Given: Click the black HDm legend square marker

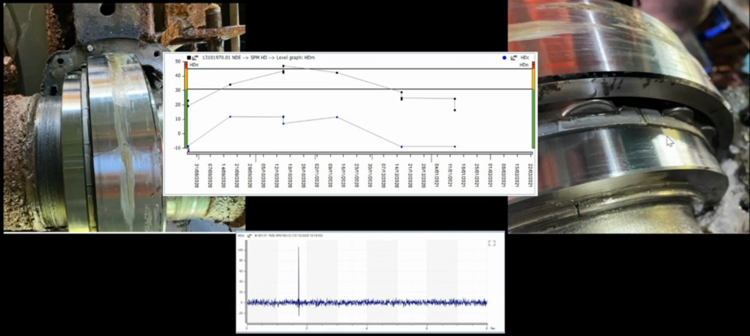Looking at the screenshot, I should click(189, 58).
